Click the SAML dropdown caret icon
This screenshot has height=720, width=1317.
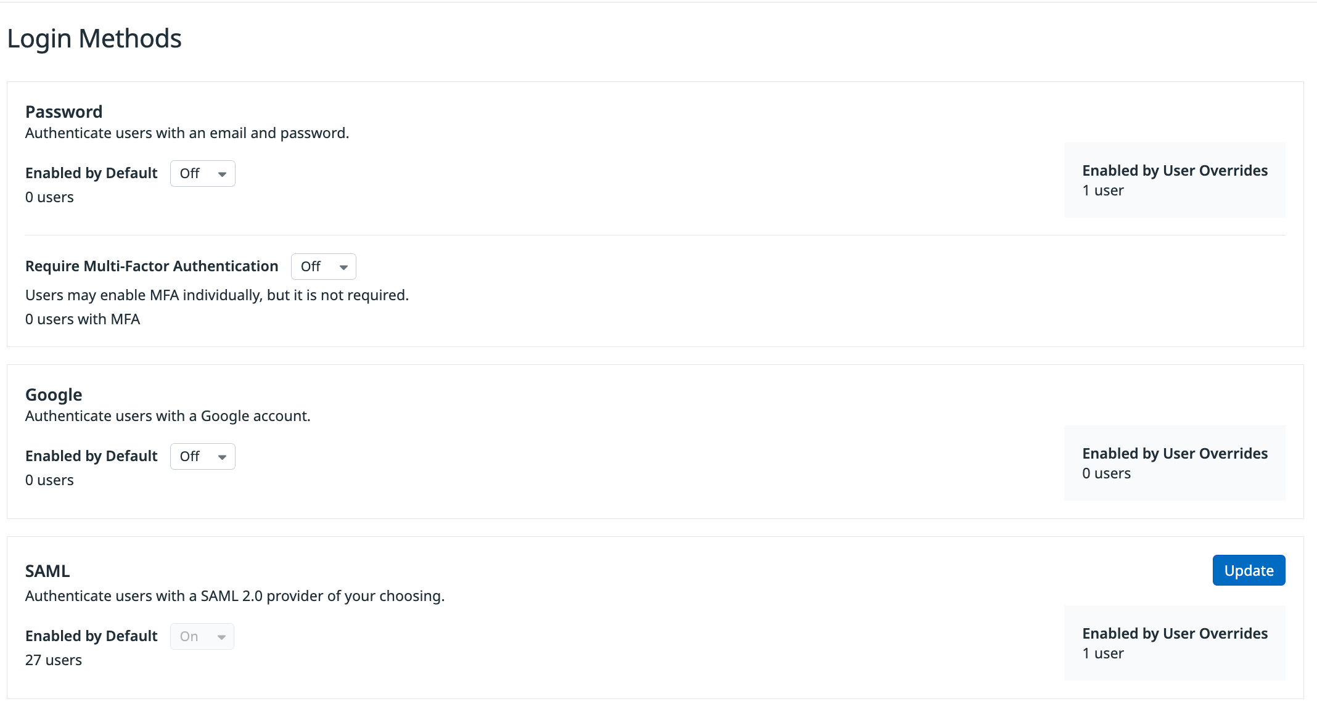[x=221, y=637]
